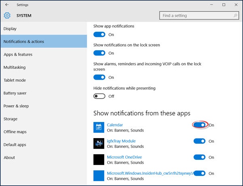243x186 pixels.
Task: Close the Settings window
Action: coord(236,5)
